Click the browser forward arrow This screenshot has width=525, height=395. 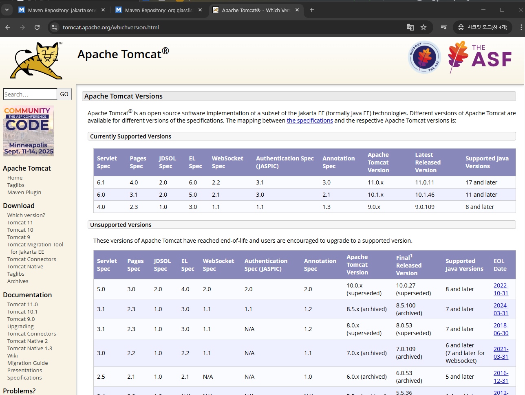[x=22, y=27]
